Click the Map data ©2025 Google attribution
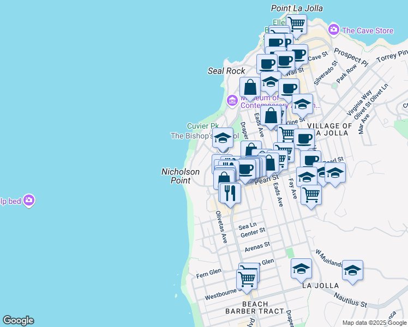The height and width of the screenshot is (327, 408). [375, 323]
